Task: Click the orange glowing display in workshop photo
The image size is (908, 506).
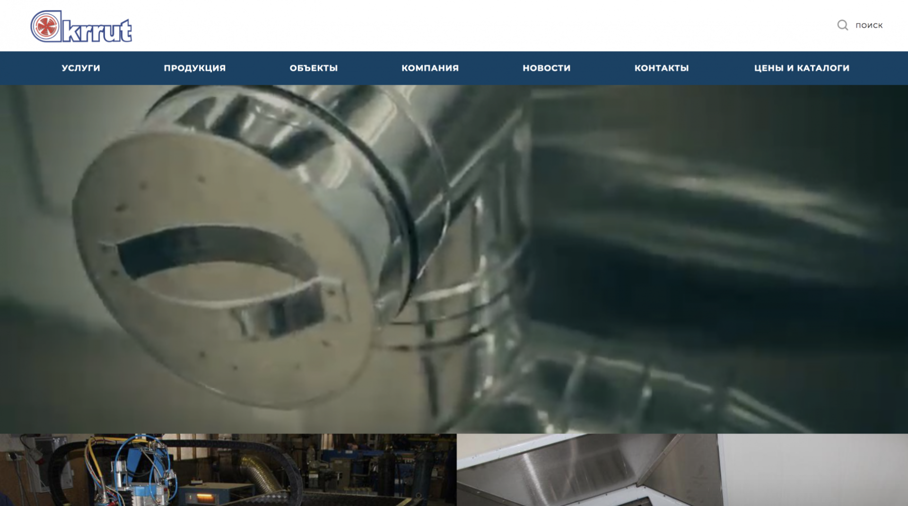Action: (207, 498)
